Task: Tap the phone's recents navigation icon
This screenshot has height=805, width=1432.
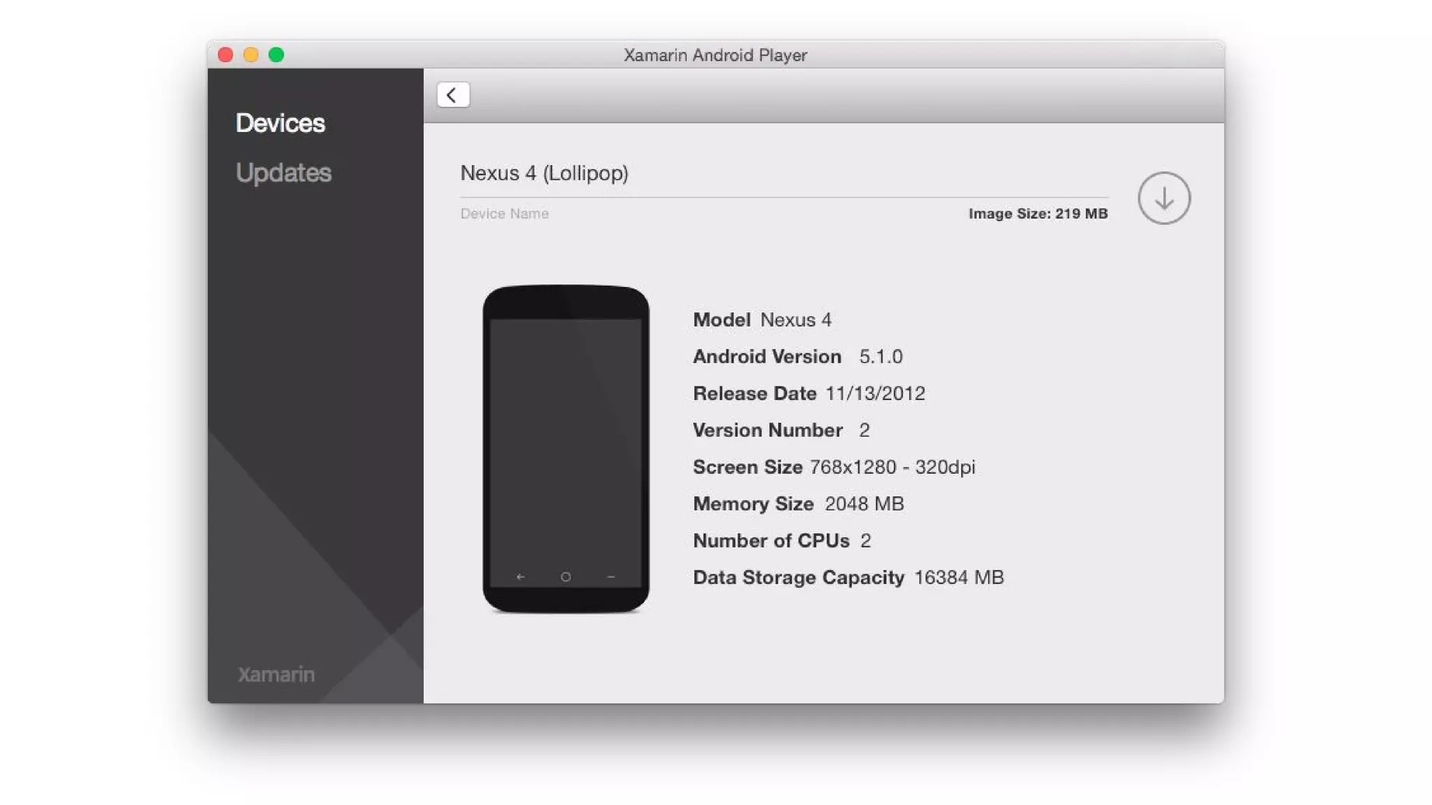Action: coord(611,577)
